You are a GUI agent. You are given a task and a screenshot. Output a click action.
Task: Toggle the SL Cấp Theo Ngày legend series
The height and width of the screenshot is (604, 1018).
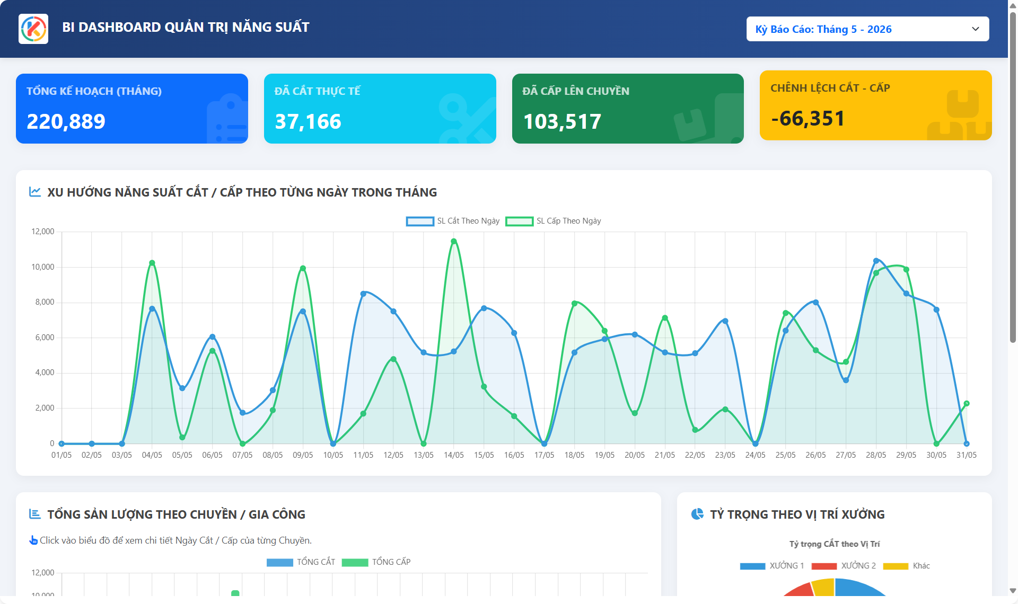(553, 221)
